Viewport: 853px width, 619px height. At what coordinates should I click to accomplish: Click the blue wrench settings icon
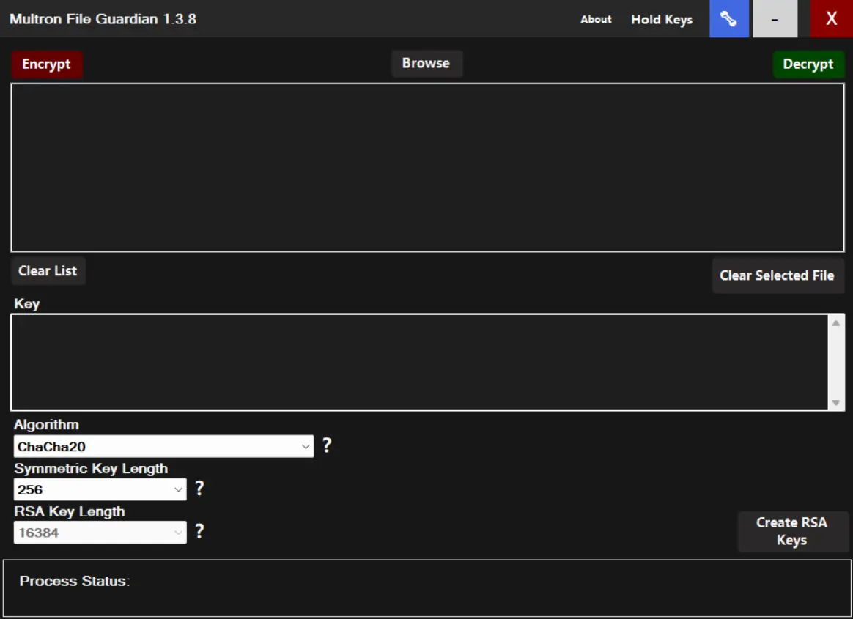[x=729, y=19]
